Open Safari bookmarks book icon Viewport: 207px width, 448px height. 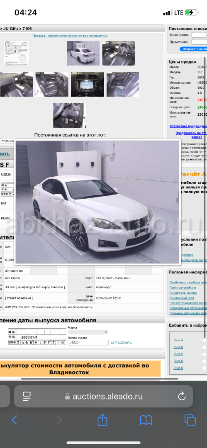(146, 420)
